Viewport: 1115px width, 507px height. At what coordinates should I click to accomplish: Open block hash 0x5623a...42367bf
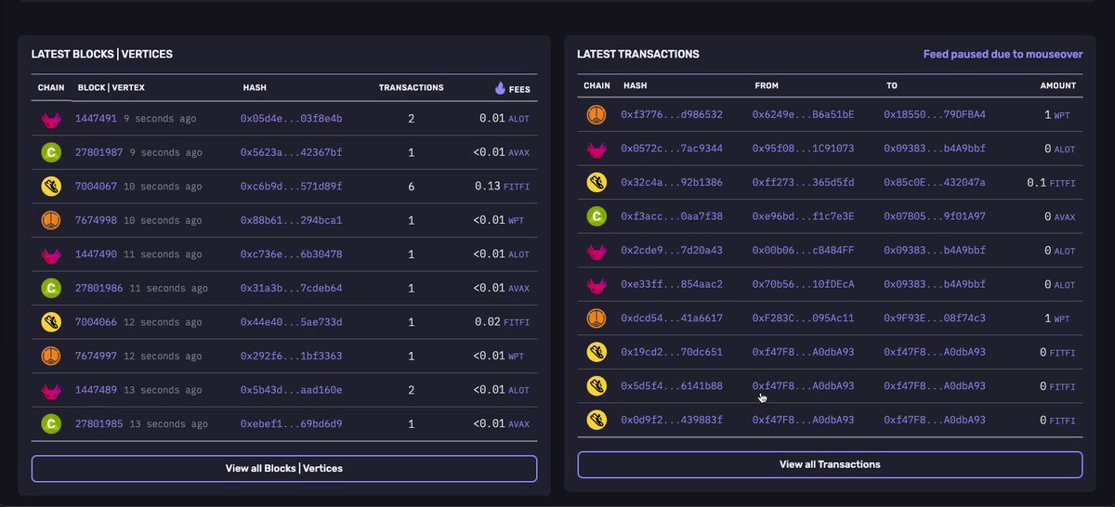pyautogui.click(x=292, y=152)
